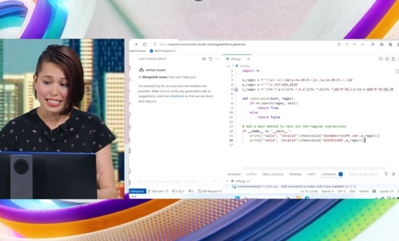Open the Windows Start button
This screenshot has width=399, height=241.
point(237,197)
